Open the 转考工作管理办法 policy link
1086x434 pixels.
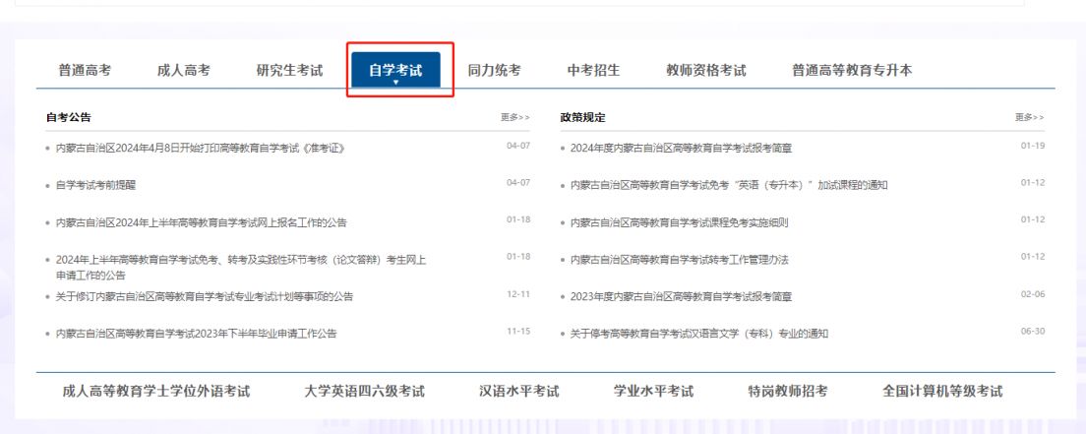point(679,260)
